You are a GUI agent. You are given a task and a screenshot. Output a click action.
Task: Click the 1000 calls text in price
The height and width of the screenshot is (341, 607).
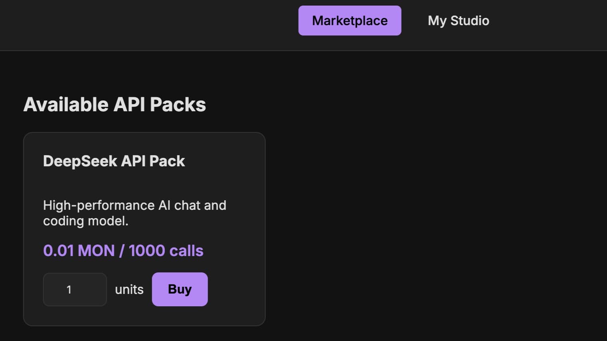point(166,251)
